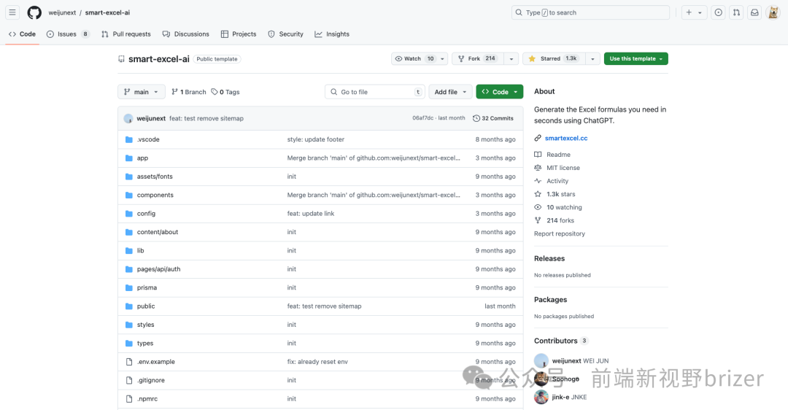Image resolution: width=788 pixels, height=410 pixels.
Task: Switch to the Issues tab
Action: [68, 34]
